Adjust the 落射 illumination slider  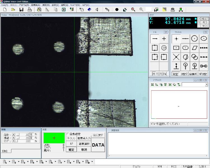tap(18, 134)
